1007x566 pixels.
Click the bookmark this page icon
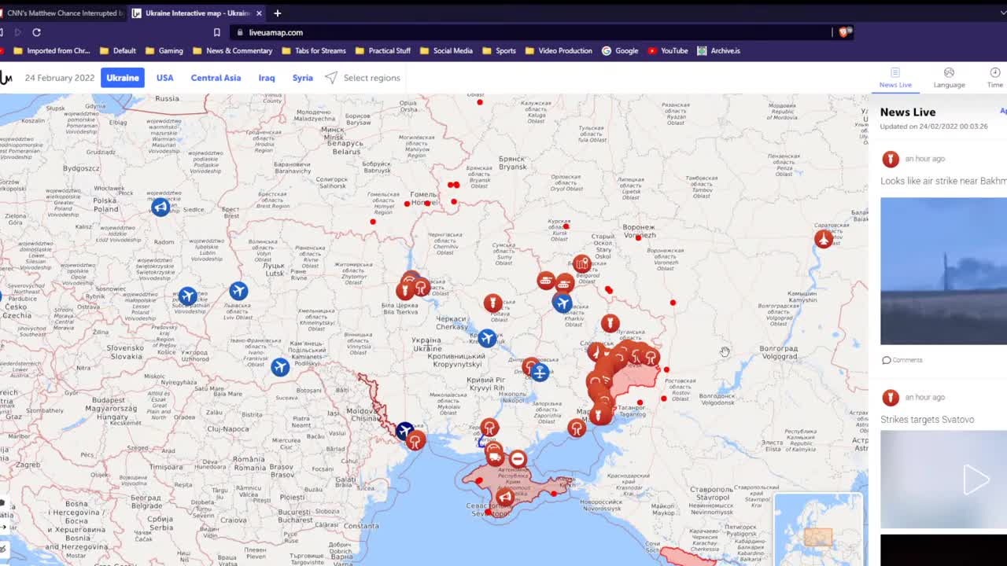point(217,32)
